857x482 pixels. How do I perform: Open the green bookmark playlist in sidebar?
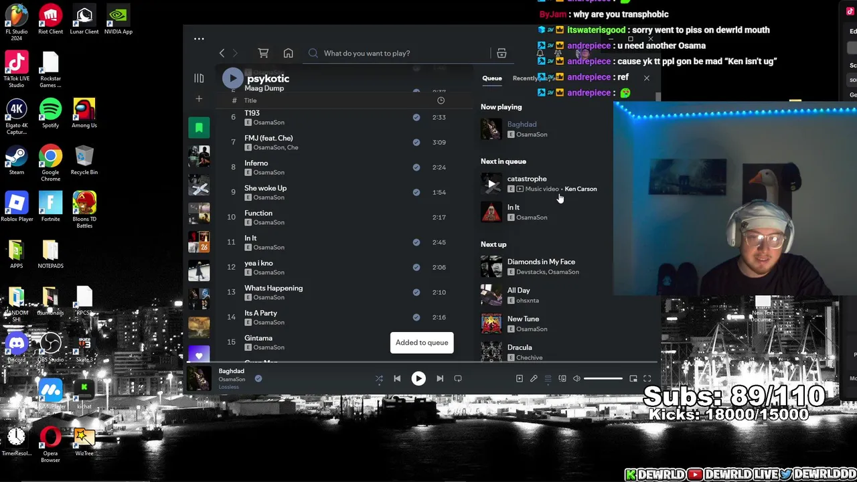(x=199, y=128)
